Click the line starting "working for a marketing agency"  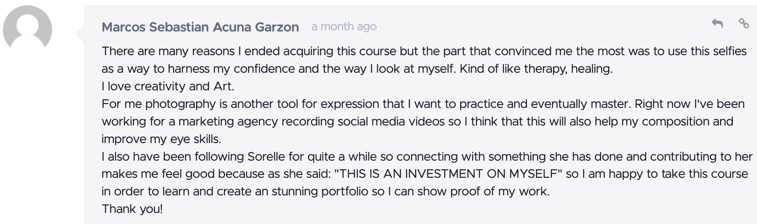[417, 121]
